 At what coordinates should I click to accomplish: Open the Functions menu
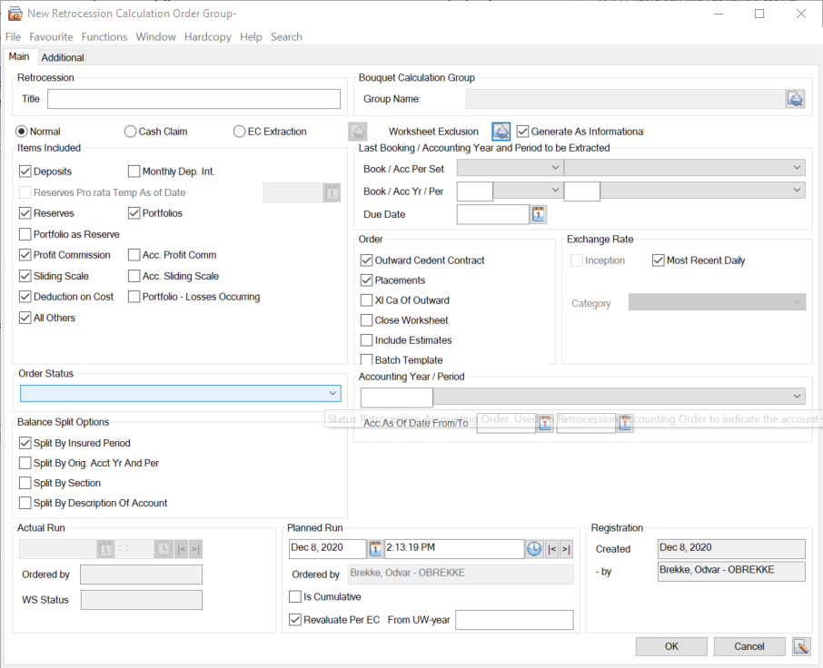tap(103, 36)
